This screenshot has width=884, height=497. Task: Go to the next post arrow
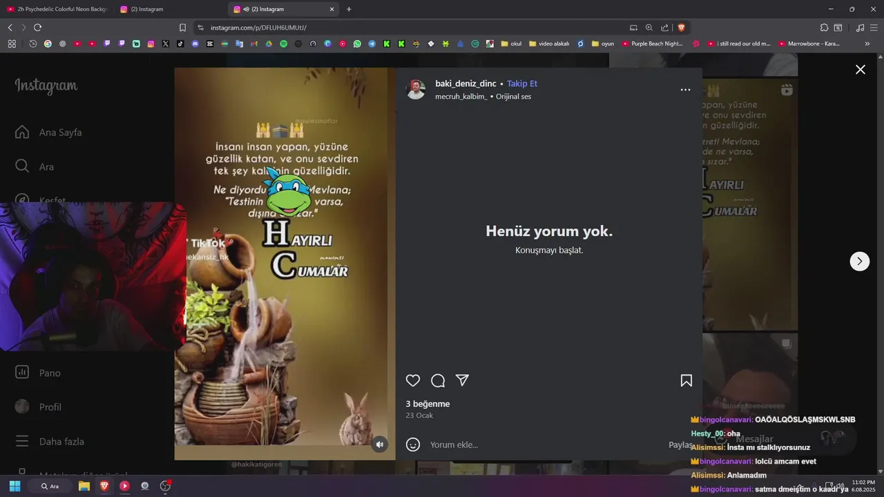[x=859, y=261]
